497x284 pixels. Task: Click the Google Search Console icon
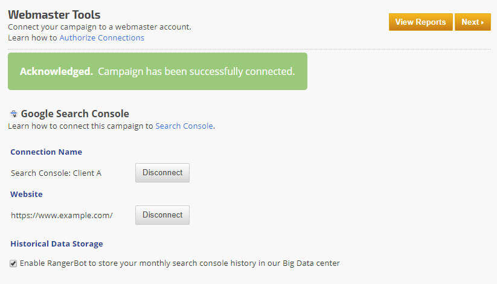click(13, 114)
